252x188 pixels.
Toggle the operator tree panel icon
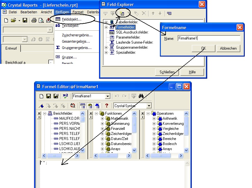(x=97, y=106)
